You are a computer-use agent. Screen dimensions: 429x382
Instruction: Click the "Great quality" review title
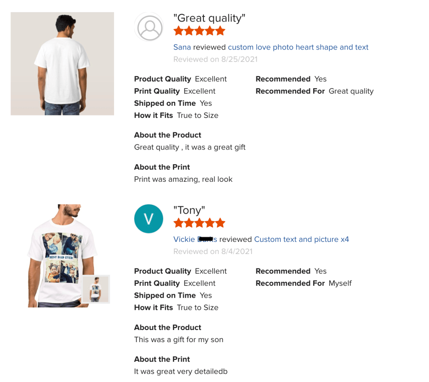209,18
